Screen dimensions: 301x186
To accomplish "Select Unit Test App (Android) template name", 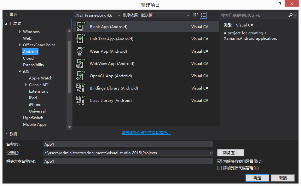I will click(111, 39).
